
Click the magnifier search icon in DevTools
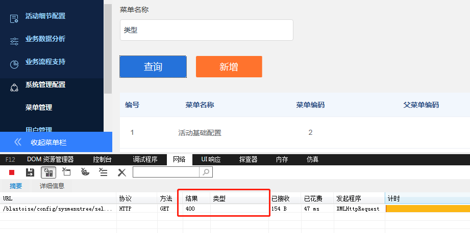pyautogui.click(x=206, y=172)
